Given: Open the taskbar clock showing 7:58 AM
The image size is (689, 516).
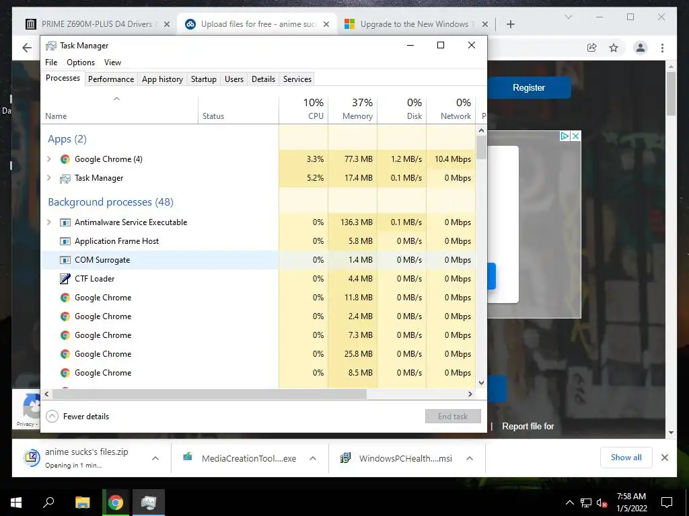Looking at the screenshot, I should [x=631, y=503].
